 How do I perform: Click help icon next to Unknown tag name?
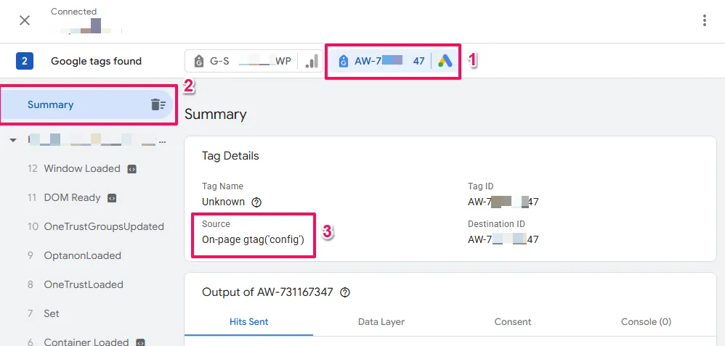tap(256, 202)
